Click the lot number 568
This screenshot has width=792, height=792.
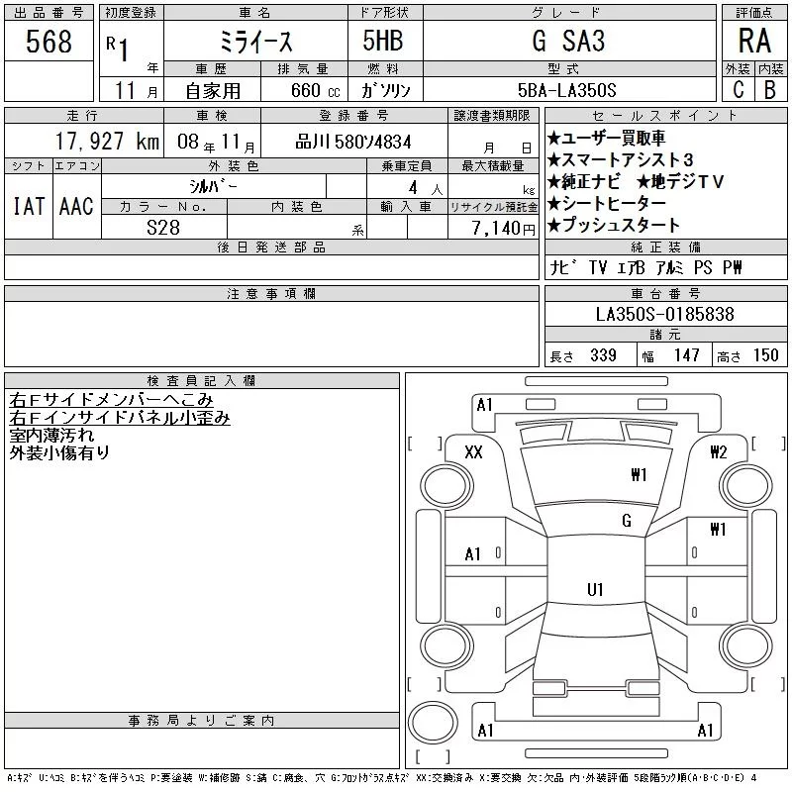point(49,42)
